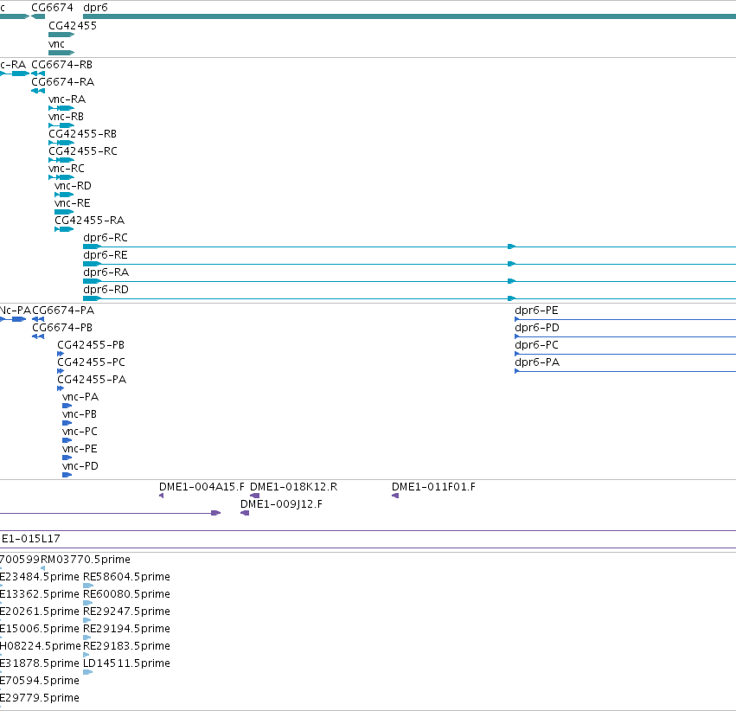Click the purple DME1-009J12.F arrow glyph

[x=245, y=514]
